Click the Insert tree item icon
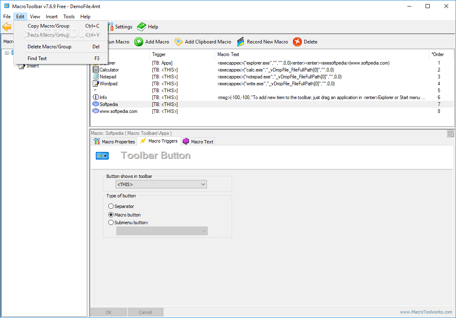The height and width of the screenshot is (318, 456). (x=22, y=66)
